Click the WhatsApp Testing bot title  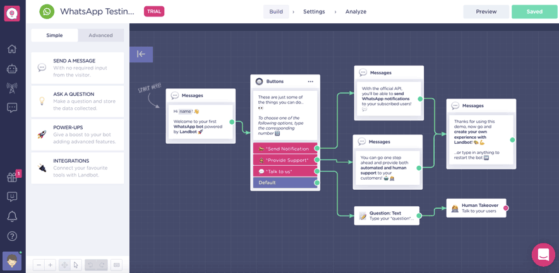coord(97,12)
